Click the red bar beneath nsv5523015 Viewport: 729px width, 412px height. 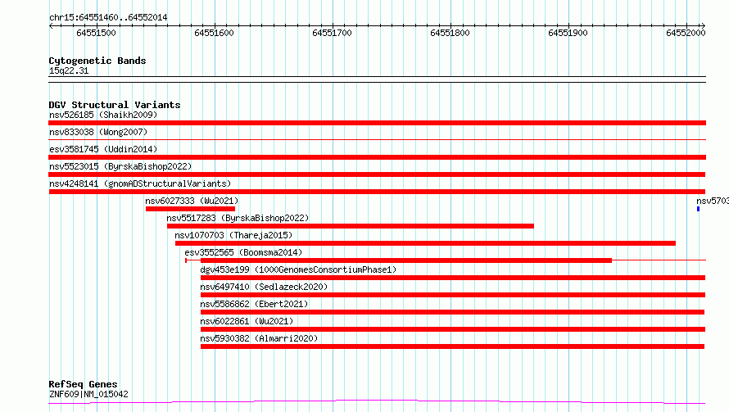click(377, 174)
